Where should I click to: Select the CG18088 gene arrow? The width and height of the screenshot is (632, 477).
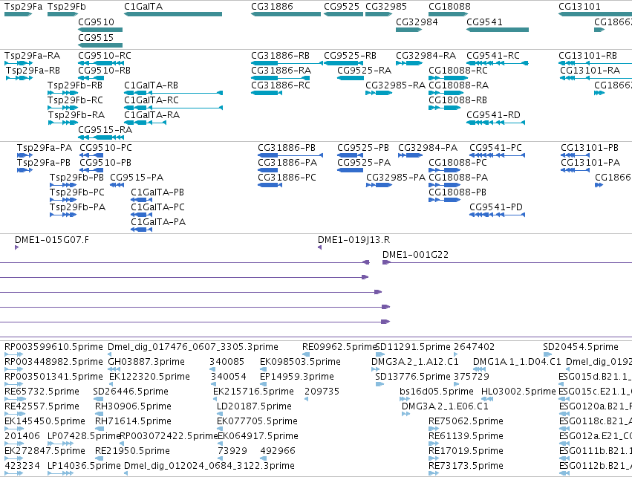(449, 14)
